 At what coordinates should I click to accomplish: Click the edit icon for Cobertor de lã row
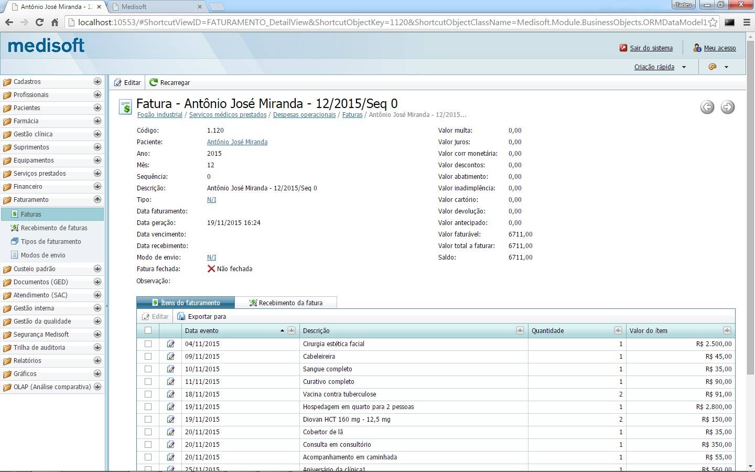(170, 432)
